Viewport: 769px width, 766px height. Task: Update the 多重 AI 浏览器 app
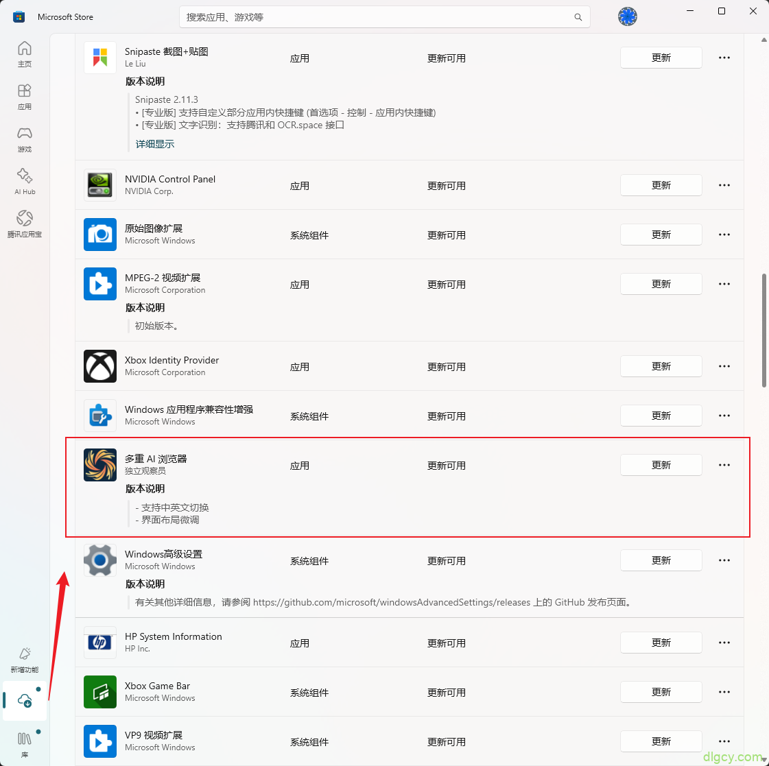pos(661,465)
